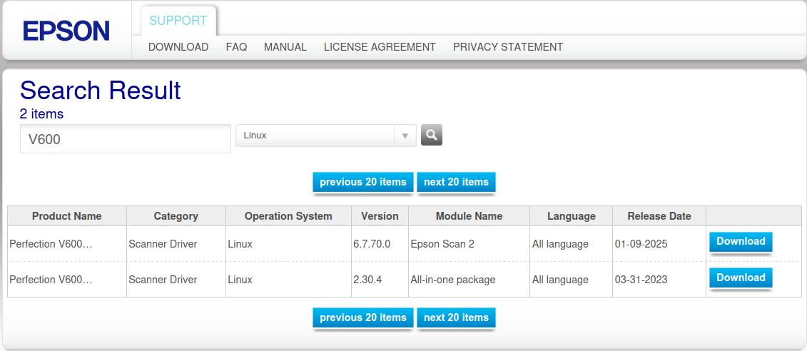The width and height of the screenshot is (807, 351).
Task: Click the Operation System column header
Action: [288, 216]
